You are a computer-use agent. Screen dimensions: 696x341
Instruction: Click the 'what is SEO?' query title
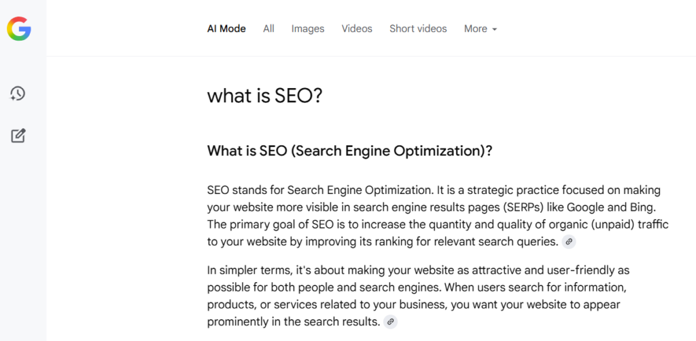(264, 96)
